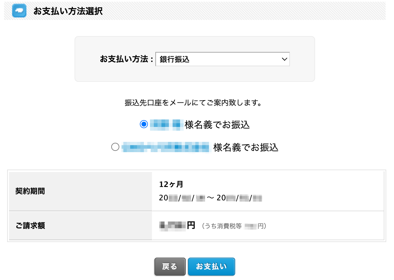Image resolution: width=394 pixels, height=280 pixels.
Task: Click the blue icon beside お支払い方法選択
Action: tap(19, 11)
